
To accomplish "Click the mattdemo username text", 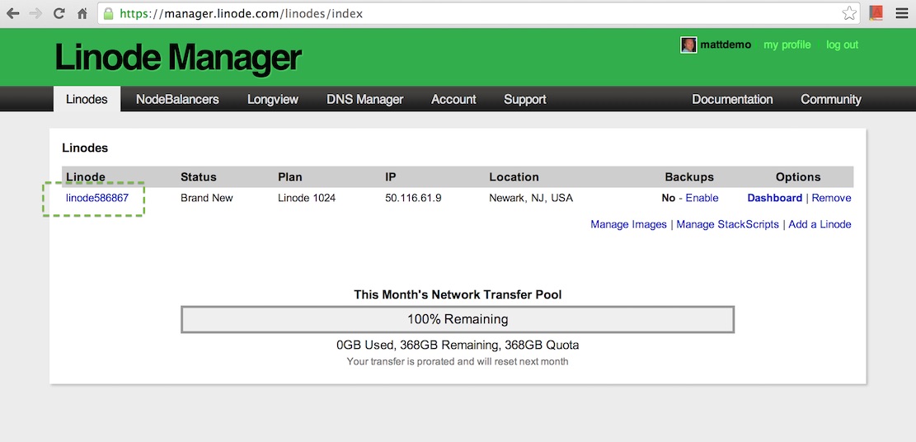I will 726,45.
